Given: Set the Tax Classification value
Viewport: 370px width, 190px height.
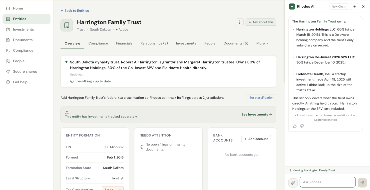Looking at the screenshot, I should [x=113, y=189].
